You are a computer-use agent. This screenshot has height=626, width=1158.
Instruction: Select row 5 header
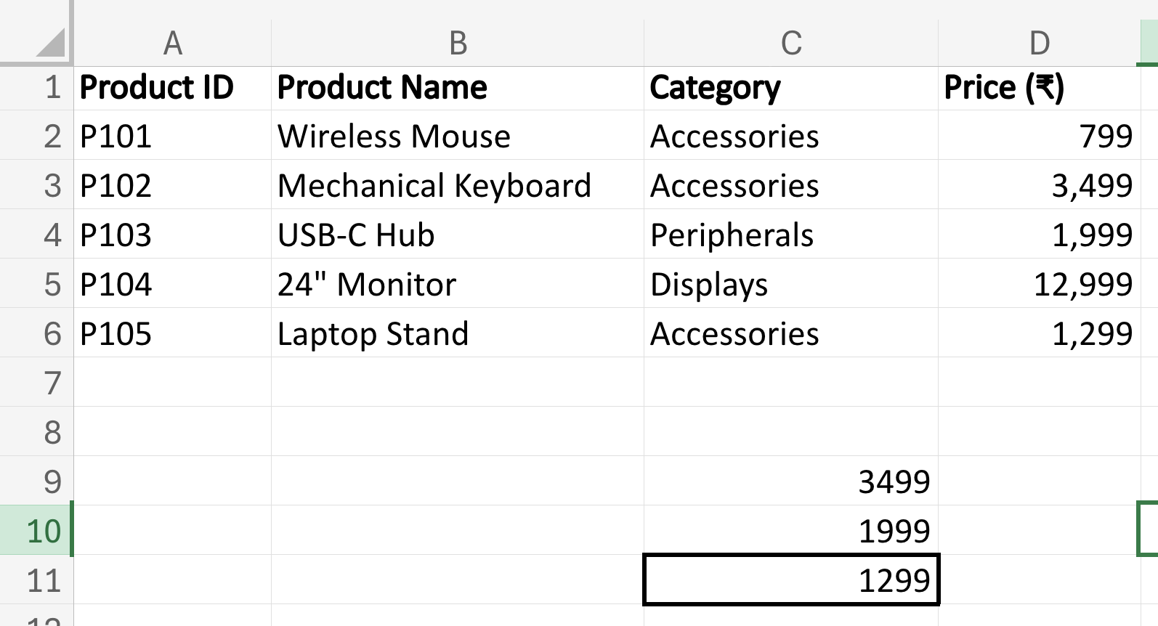36,285
